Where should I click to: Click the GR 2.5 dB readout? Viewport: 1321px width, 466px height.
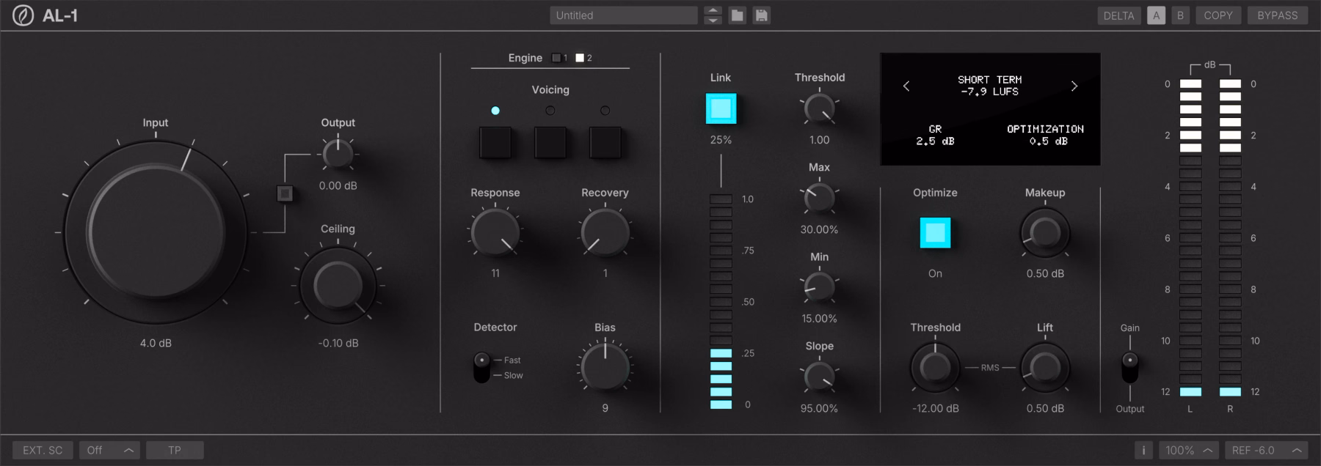point(935,135)
